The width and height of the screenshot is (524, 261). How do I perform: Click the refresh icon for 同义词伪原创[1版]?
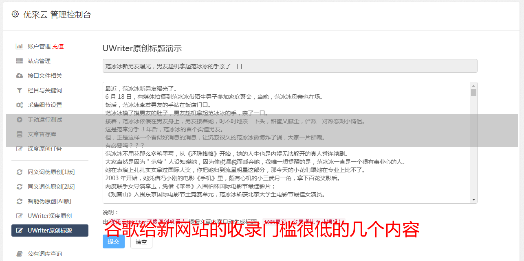(19, 172)
